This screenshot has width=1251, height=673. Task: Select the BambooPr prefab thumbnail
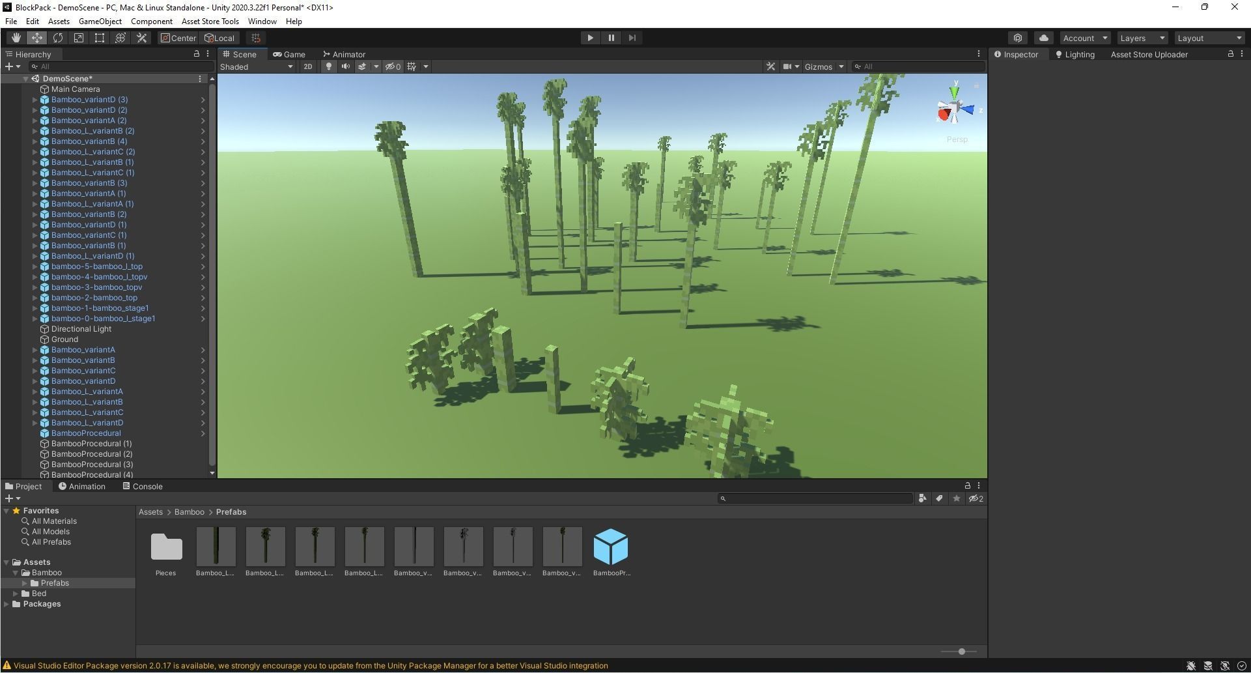(x=611, y=547)
